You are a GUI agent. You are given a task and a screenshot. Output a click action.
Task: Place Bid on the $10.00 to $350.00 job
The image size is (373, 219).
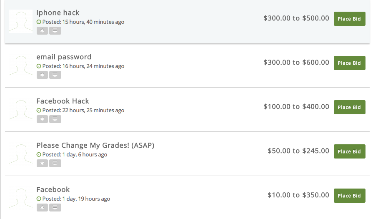click(349, 196)
